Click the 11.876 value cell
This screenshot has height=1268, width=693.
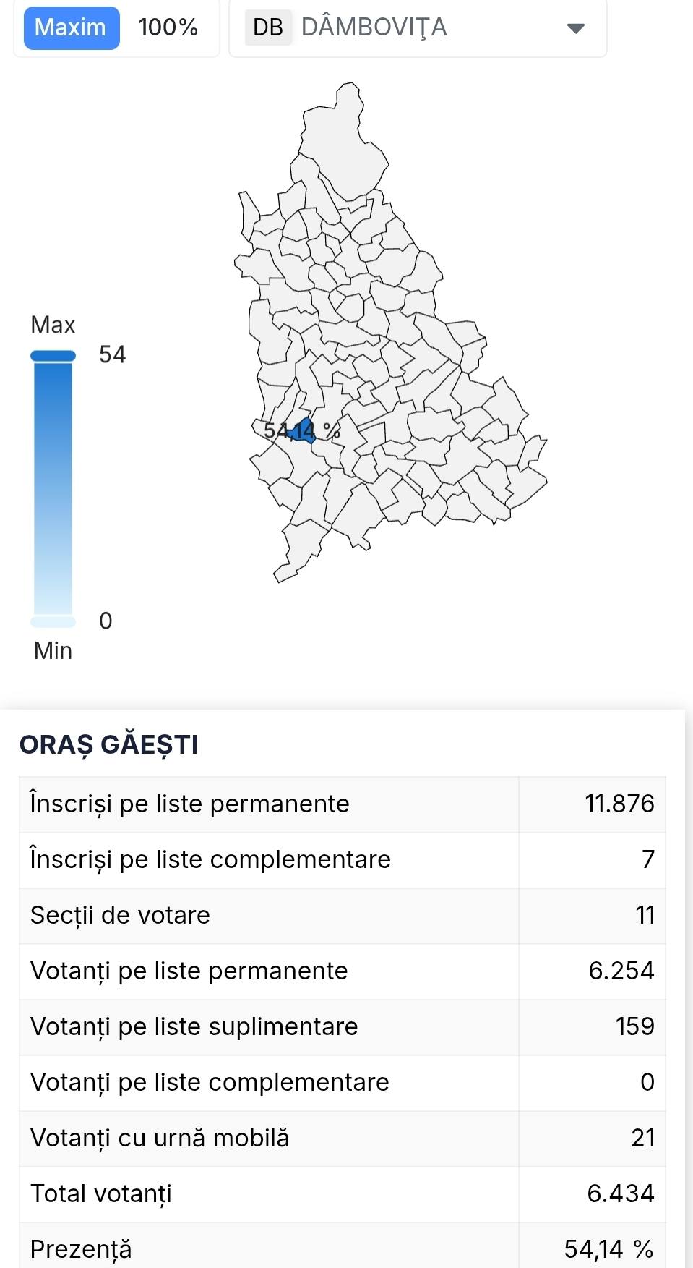coord(619,803)
